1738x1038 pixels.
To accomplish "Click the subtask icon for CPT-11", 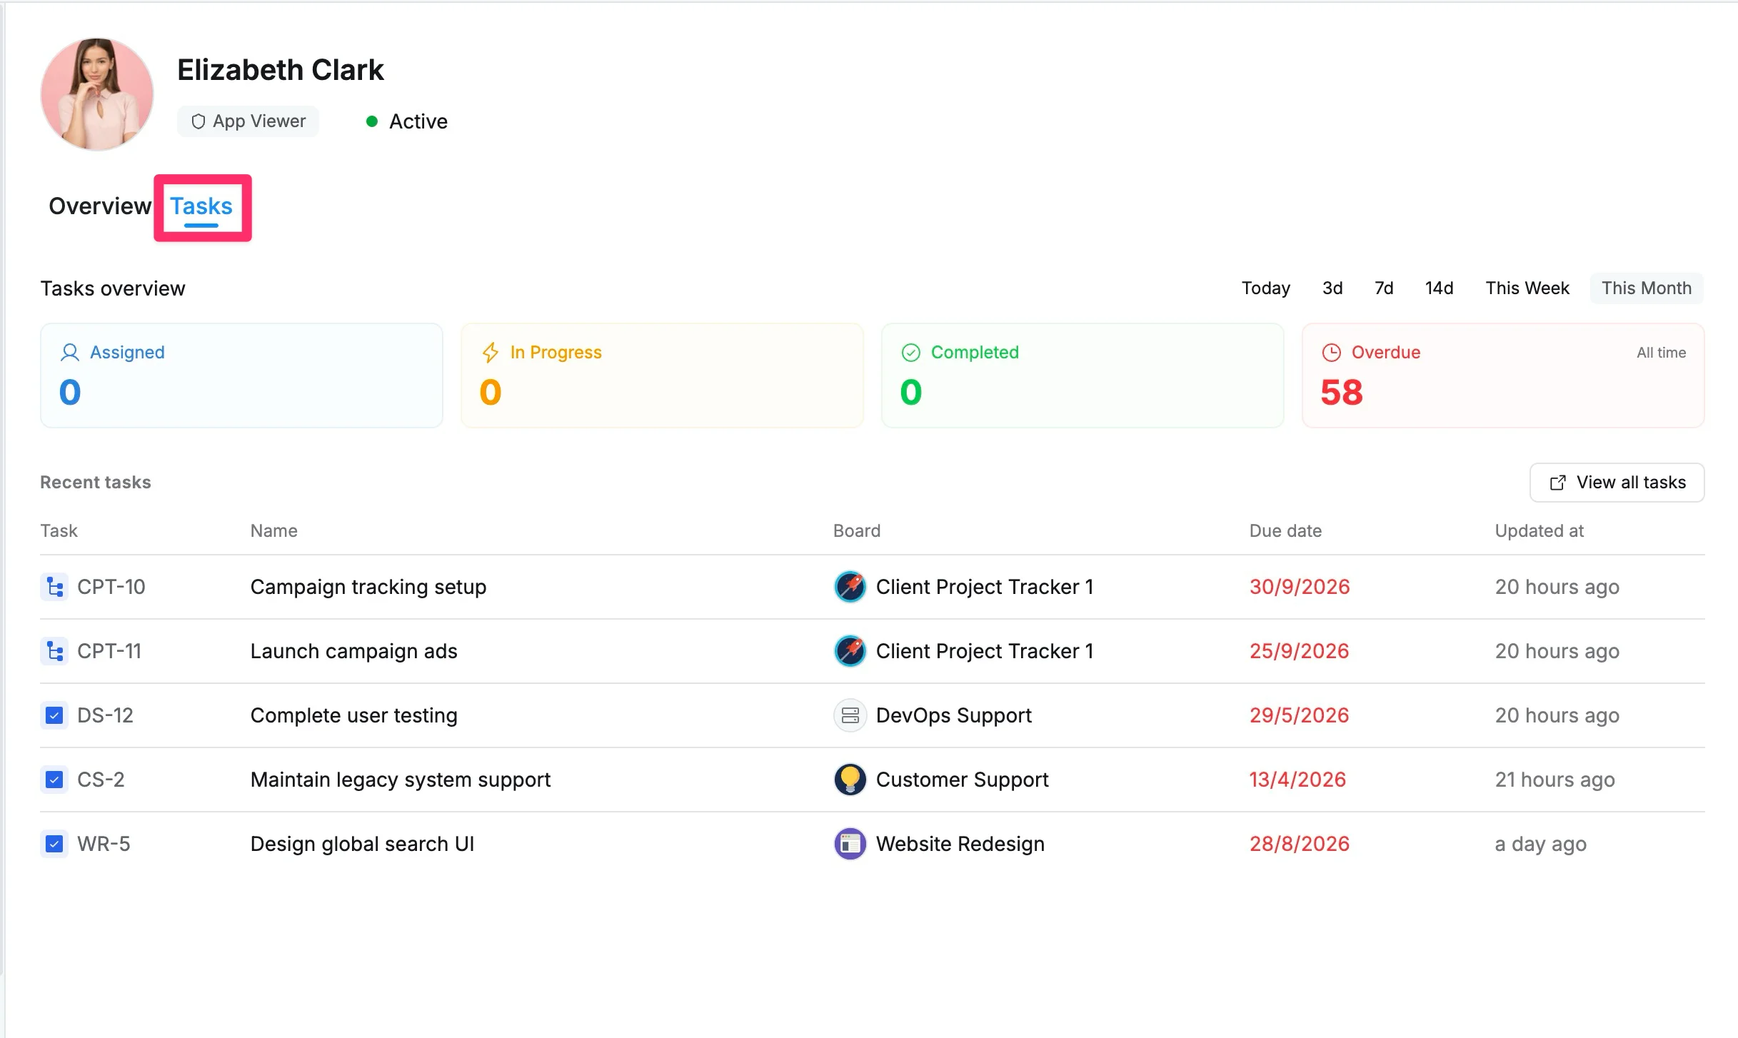I will 54,651.
